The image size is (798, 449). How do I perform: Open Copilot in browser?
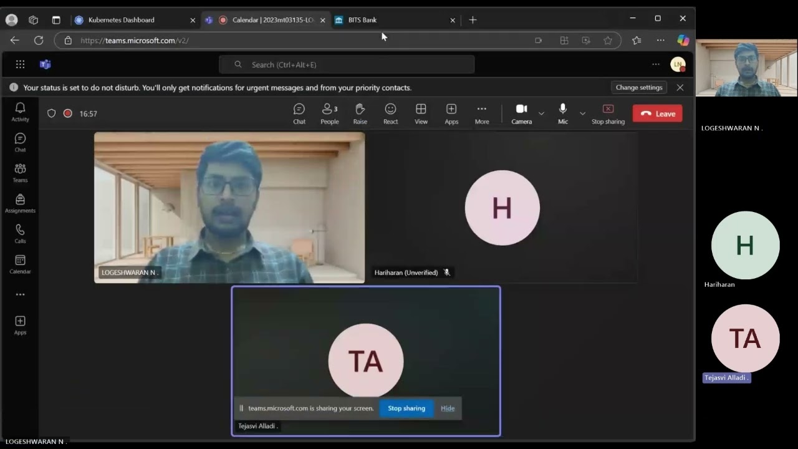pyautogui.click(x=683, y=41)
